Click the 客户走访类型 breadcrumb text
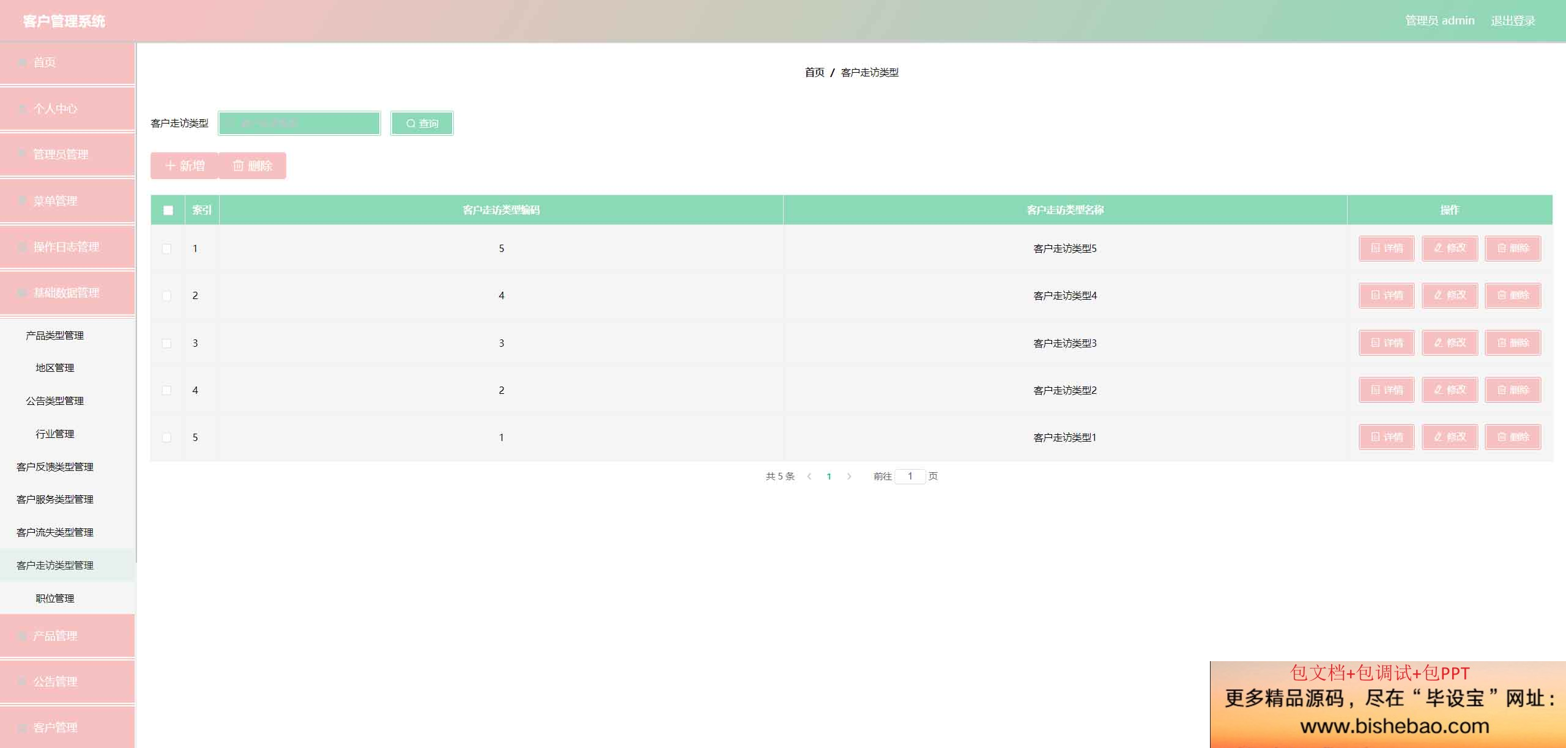The image size is (1566, 748). [870, 72]
